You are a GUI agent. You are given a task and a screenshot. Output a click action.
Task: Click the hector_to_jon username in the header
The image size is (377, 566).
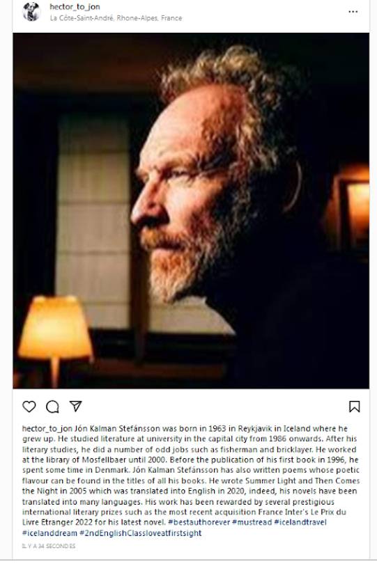[75, 6]
